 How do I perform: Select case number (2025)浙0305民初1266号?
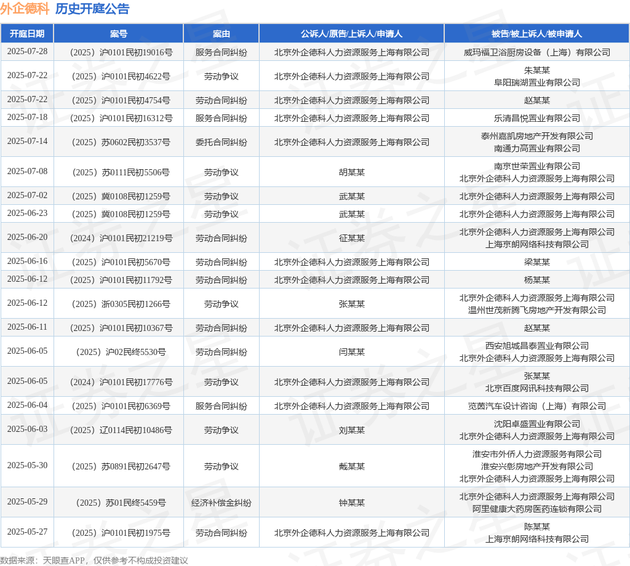(121, 304)
